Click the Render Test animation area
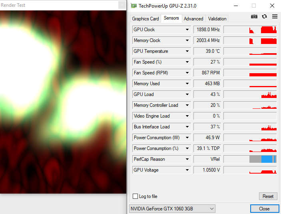The image size is (281, 214). [63, 102]
